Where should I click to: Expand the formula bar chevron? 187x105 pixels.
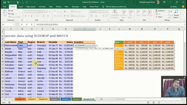(184, 24)
